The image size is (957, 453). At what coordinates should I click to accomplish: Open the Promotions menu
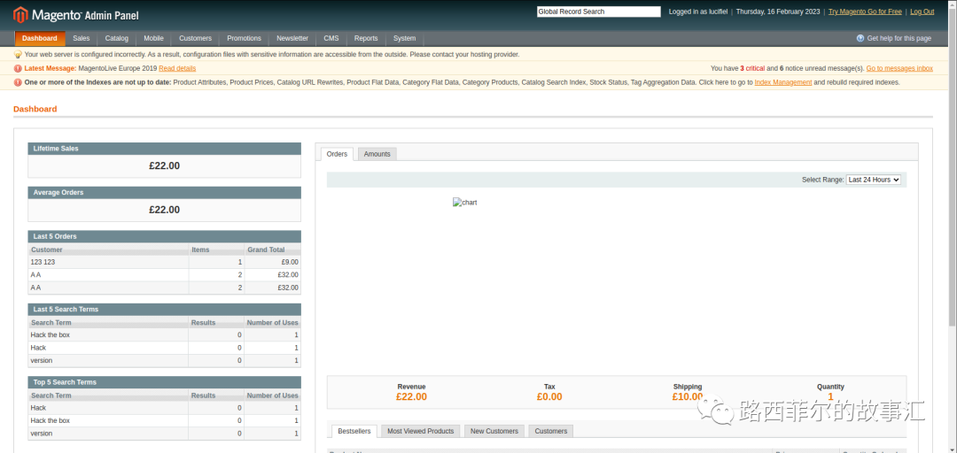tap(245, 38)
